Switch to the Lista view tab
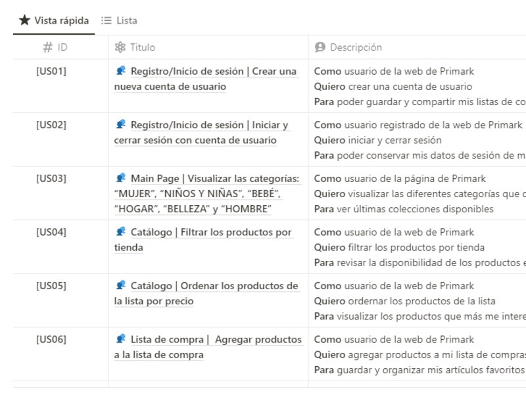Image resolution: width=526 pixels, height=395 pixels. tap(119, 21)
